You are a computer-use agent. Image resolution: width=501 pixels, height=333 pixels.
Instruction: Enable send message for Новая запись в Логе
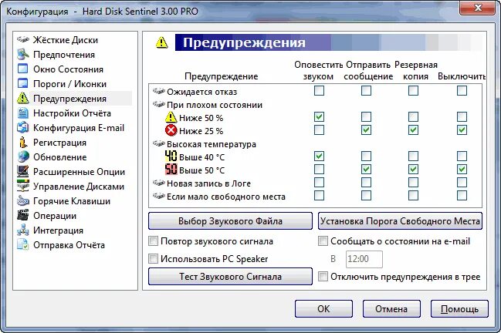366,183
